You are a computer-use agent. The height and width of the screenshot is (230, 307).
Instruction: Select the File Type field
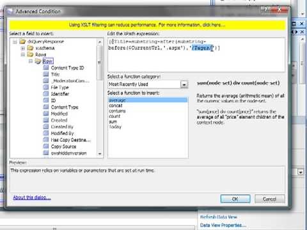click(59, 88)
